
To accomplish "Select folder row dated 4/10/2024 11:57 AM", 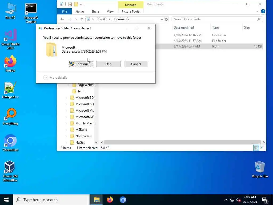I will point(209,41).
